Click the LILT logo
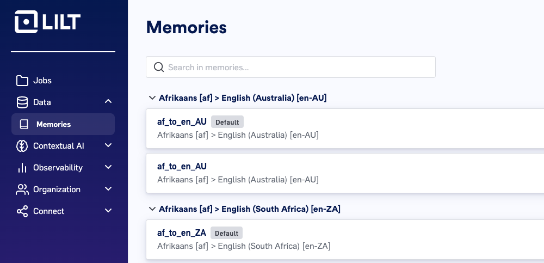This screenshot has height=263, width=544. click(47, 22)
